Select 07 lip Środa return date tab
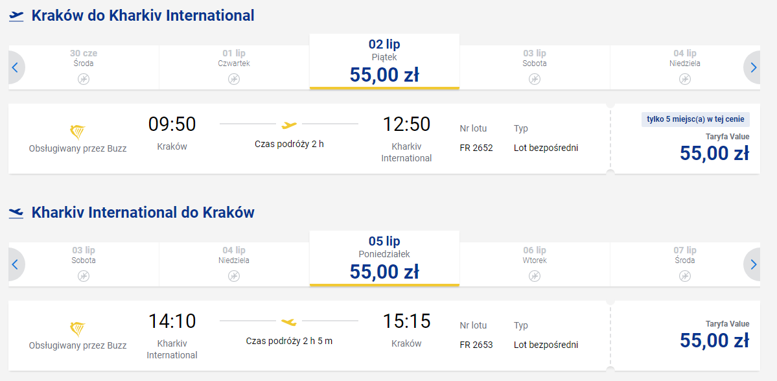The height and width of the screenshot is (381, 777). pos(685,264)
